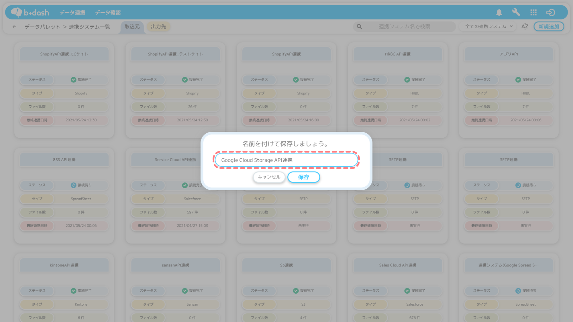This screenshot has width=573, height=322.
Task: Click the 26 件 file count value
Action: [x=193, y=107]
